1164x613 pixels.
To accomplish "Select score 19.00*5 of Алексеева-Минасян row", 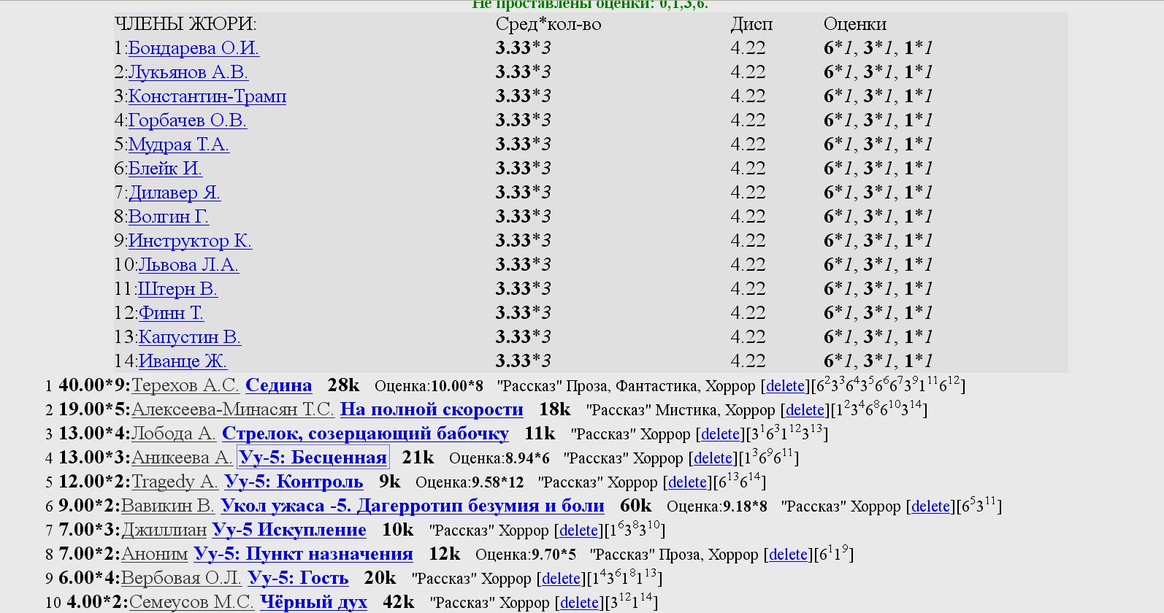I will (95, 409).
